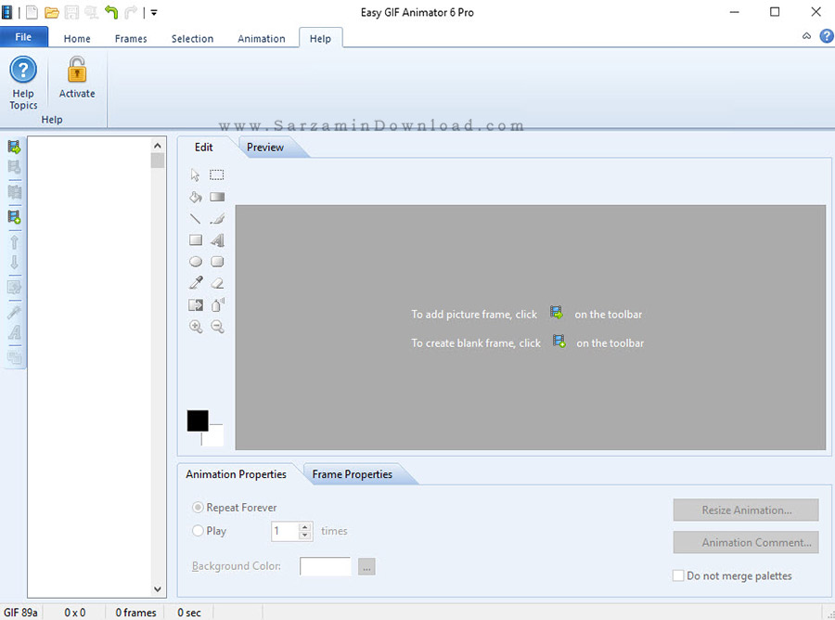
Task: Click the move frame up arrow
Action: coord(14,242)
